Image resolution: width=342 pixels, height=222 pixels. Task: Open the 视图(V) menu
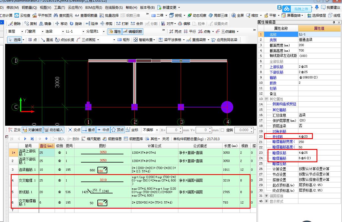tap(46, 7)
